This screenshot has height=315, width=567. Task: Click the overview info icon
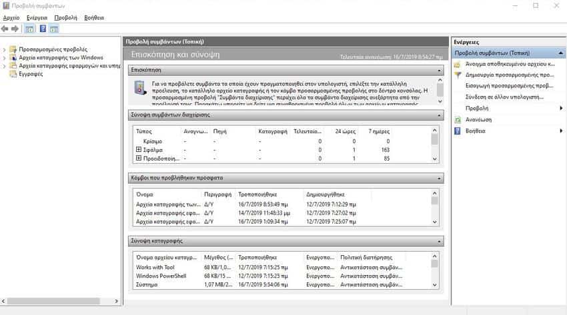pyautogui.click(x=140, y=88)
